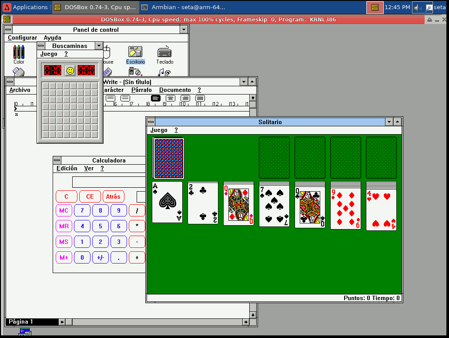Select the Ace of spades card
Screen dimensions: 449x338
tap(168, 202)
